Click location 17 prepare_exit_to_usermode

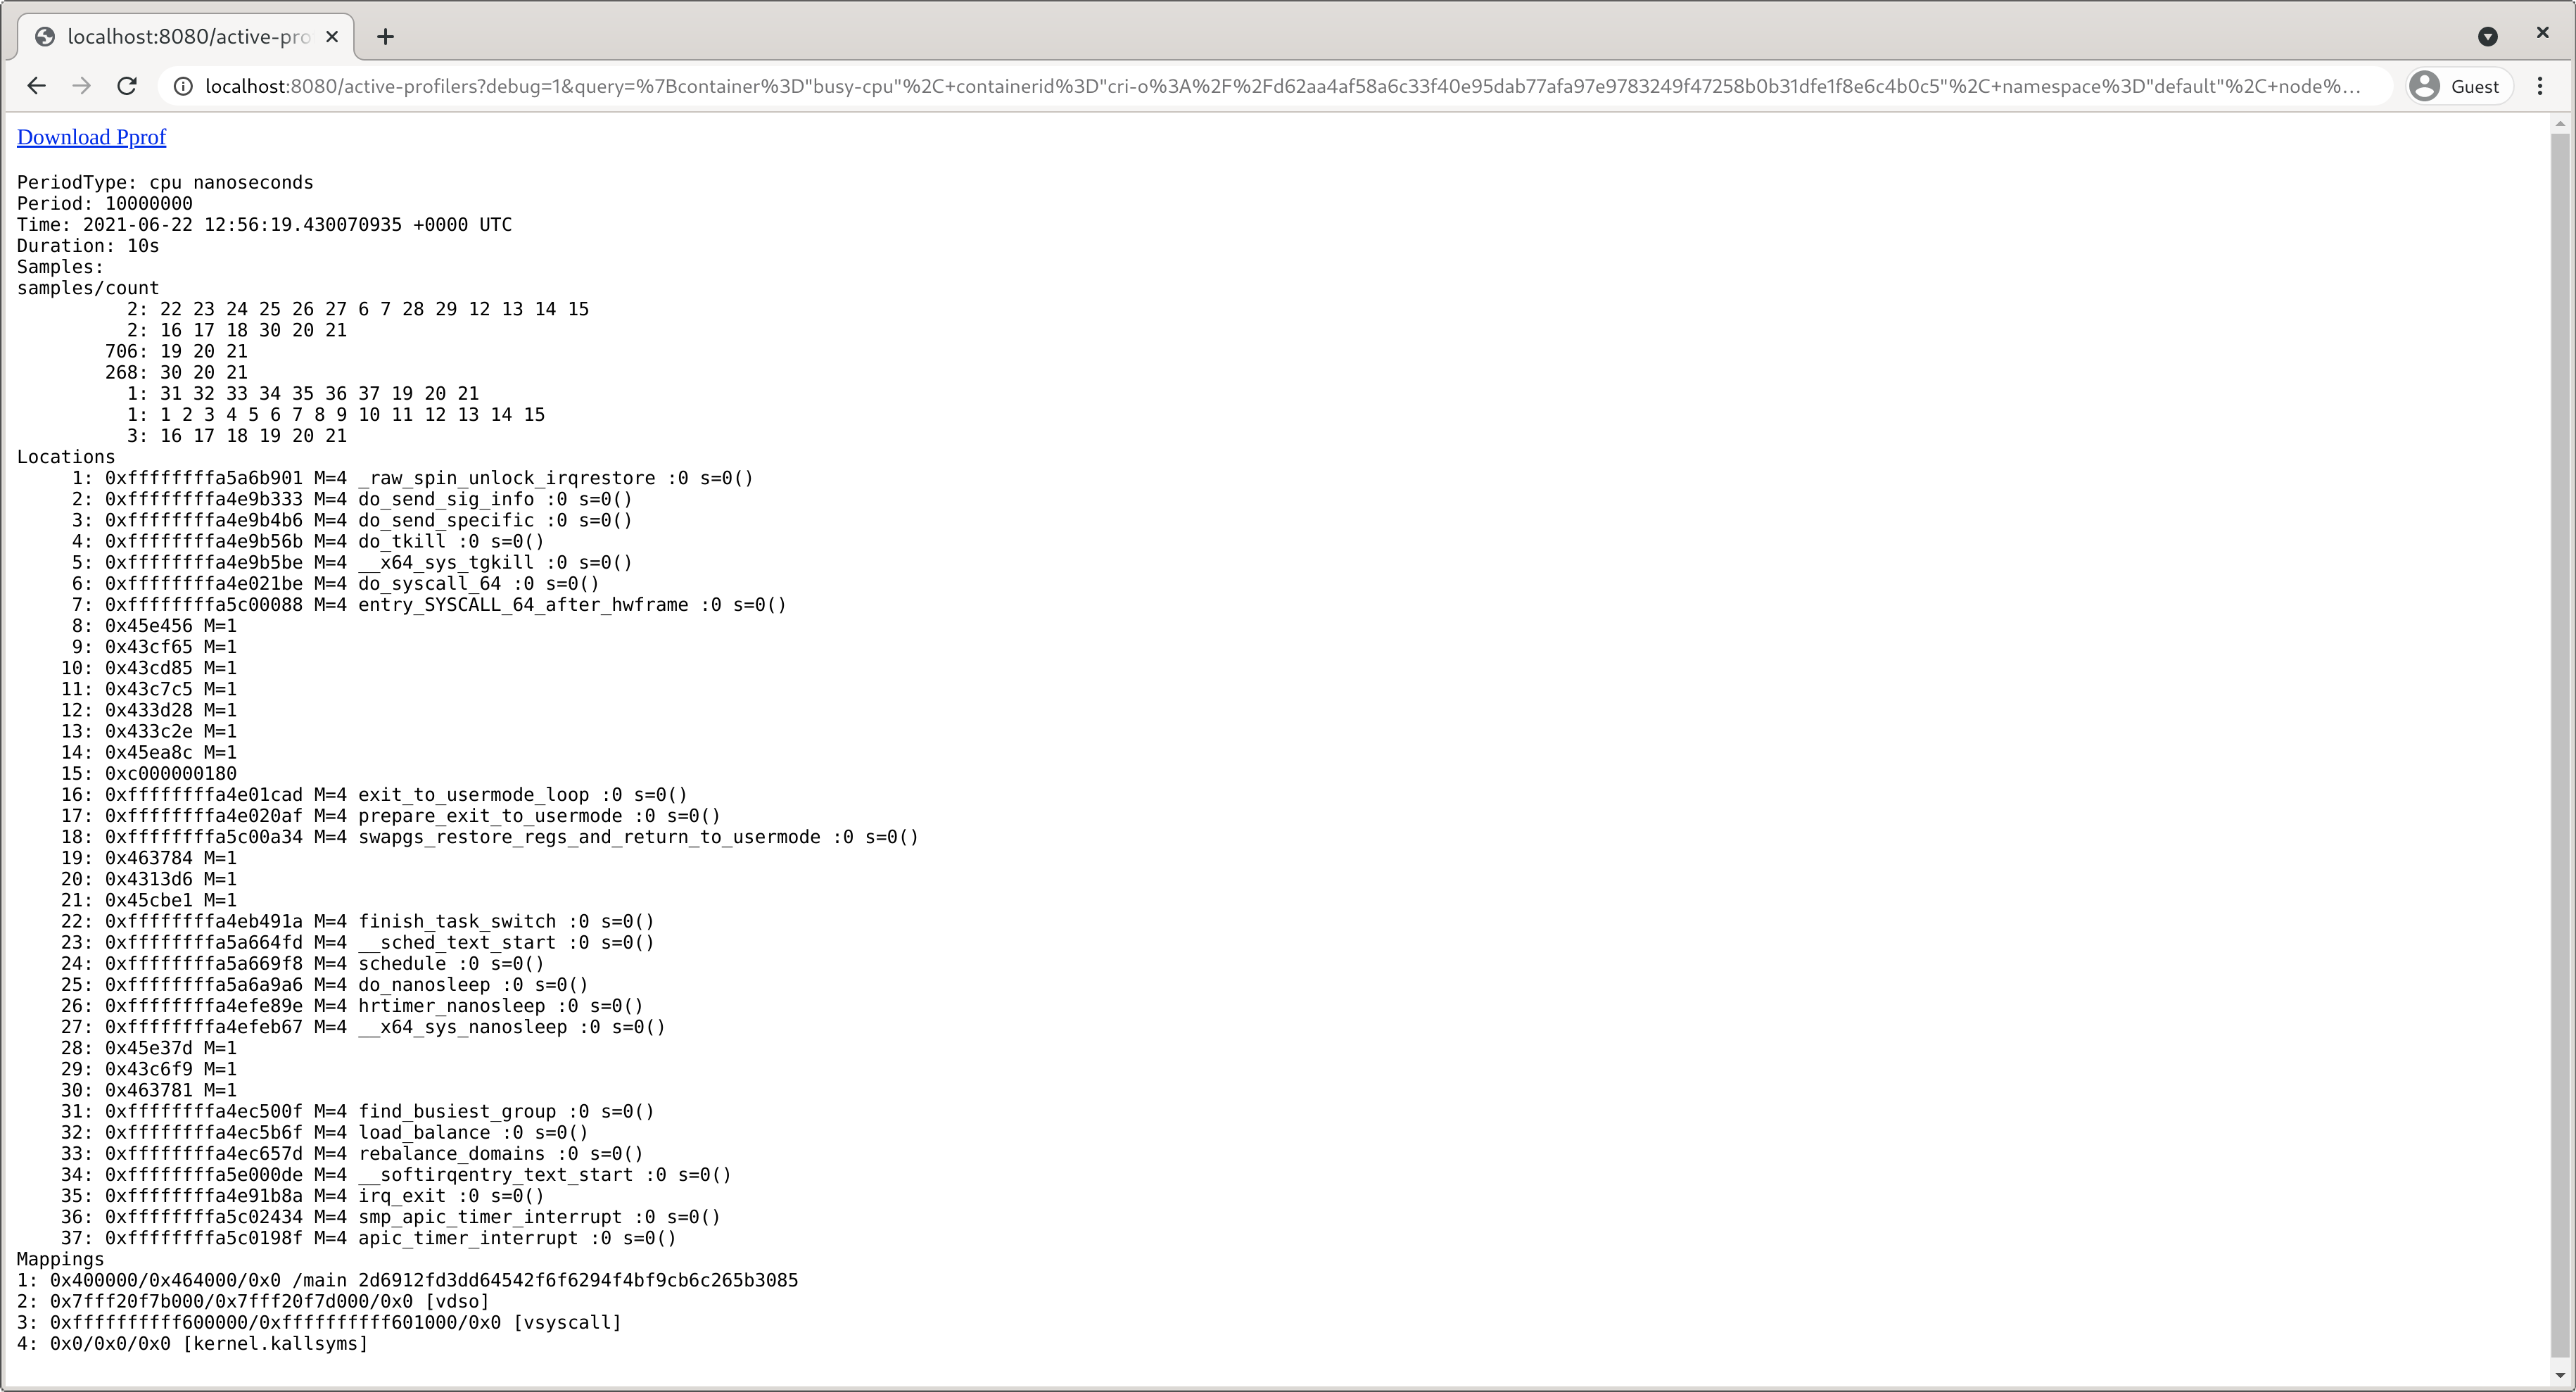pyautogui.click(x=391, y=816)
